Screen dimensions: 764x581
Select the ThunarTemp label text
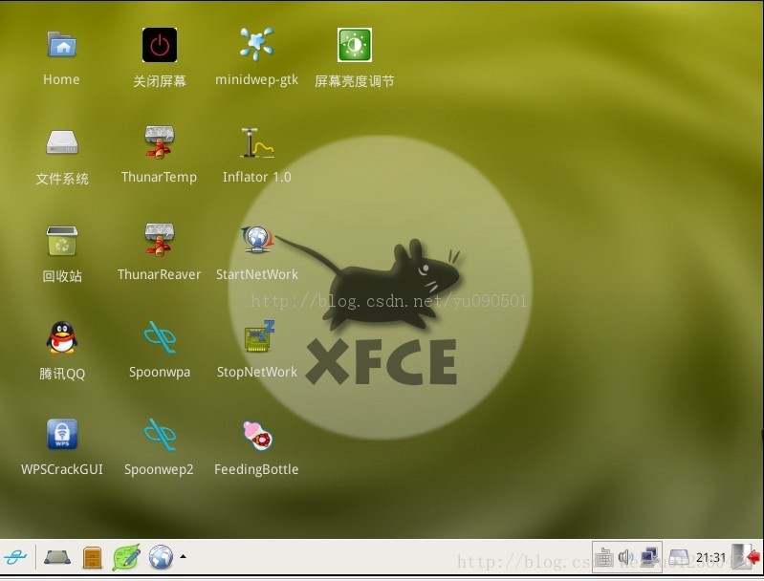tap(160, 178)
